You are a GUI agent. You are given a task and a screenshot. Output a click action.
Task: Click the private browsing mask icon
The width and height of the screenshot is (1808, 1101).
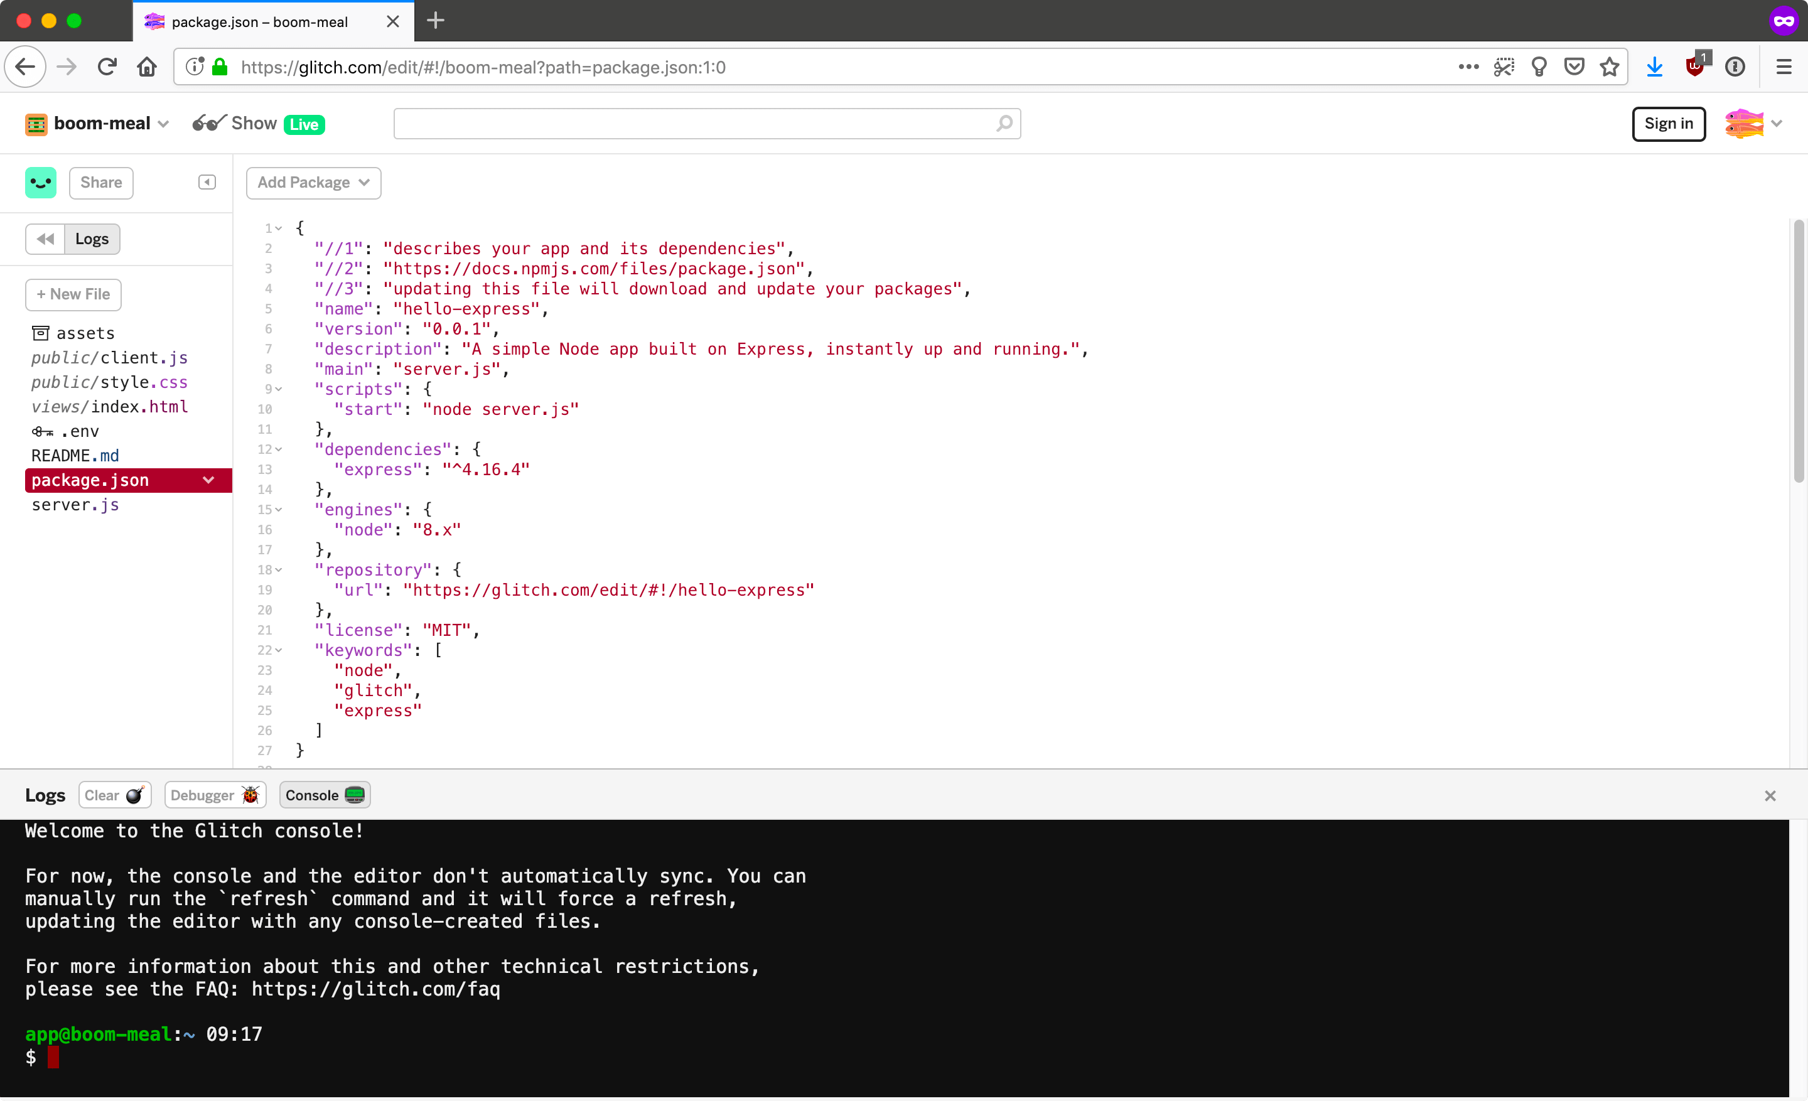tap(1784, 21)
